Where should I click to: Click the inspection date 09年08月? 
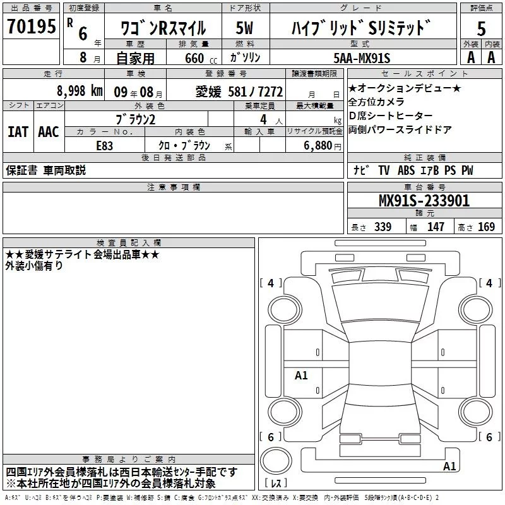pos(138,92)
